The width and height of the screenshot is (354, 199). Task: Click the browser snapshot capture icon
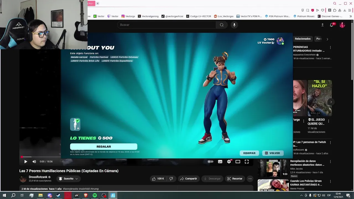[x=308, y=10]
